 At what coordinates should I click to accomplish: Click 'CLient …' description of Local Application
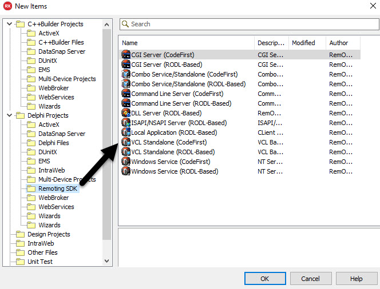click(x=270, y=133)
